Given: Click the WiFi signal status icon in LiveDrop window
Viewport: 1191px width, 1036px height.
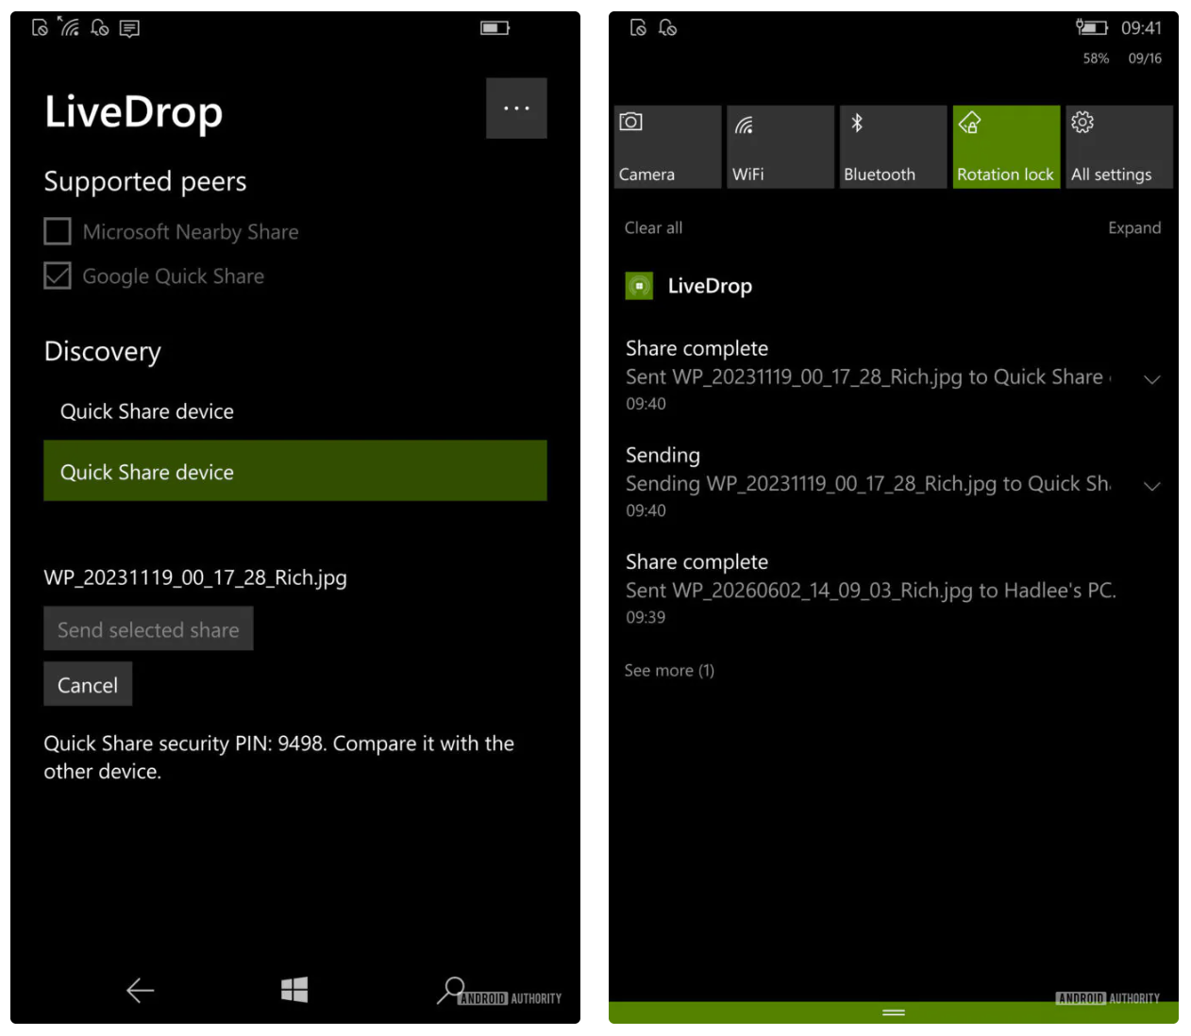Looking at the screenshot, I should pos(68,26).
